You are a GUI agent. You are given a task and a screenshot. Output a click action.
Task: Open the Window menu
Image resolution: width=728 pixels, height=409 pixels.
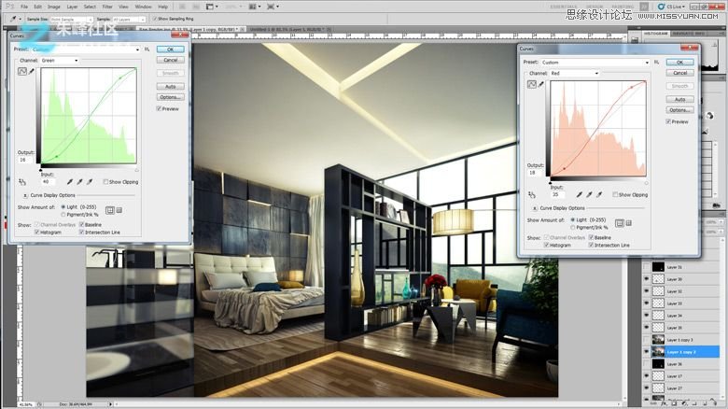(143, 7)
